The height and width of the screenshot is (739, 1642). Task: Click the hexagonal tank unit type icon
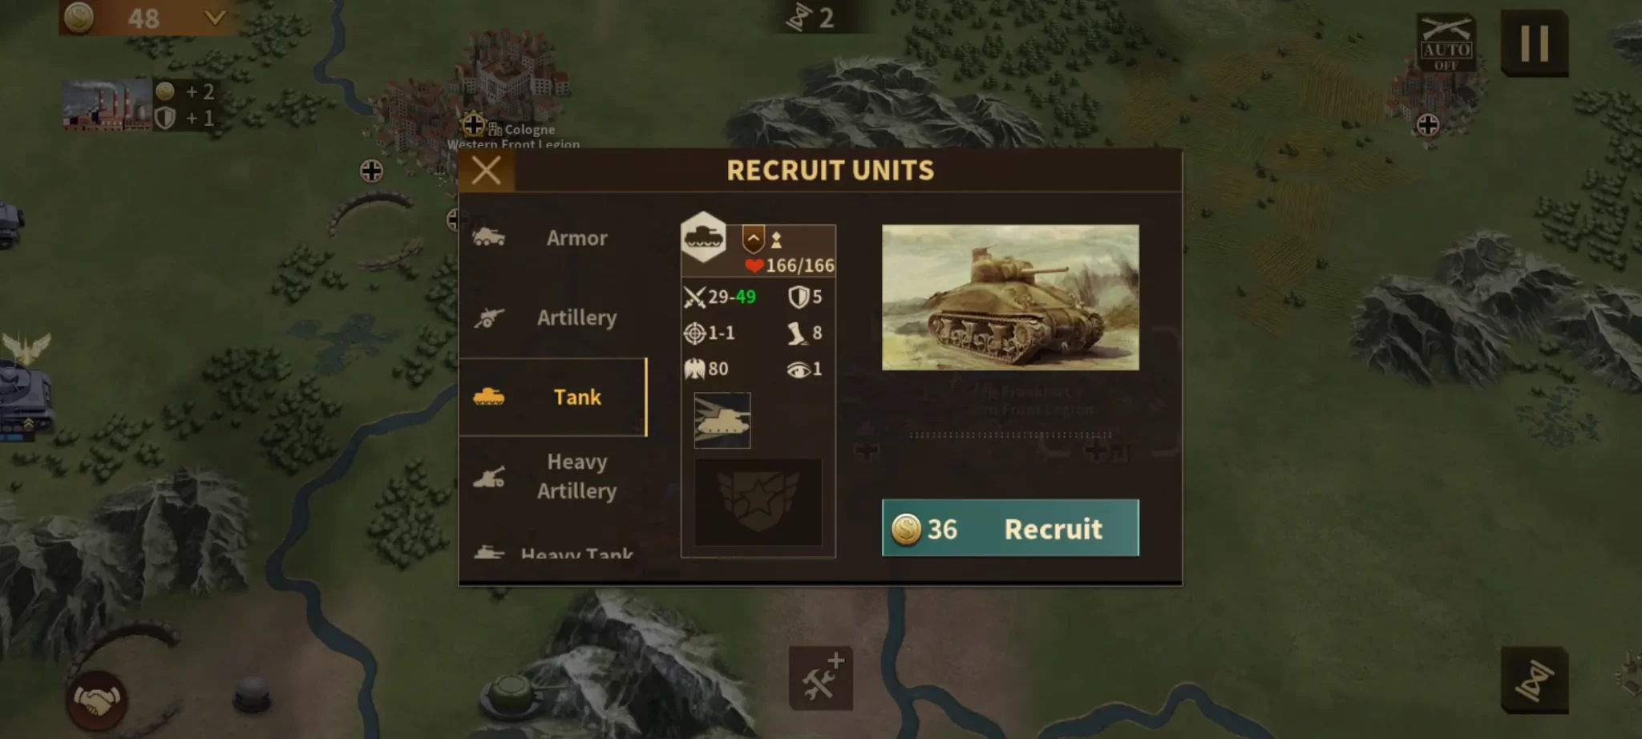tap(703, 237)
